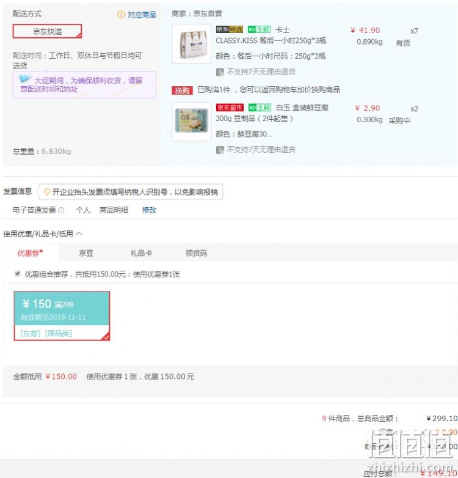The image size is (458, 478).
Task: Uncheck the 优惠组合推荐 checkbox
Action: click(x=18, y=273)
